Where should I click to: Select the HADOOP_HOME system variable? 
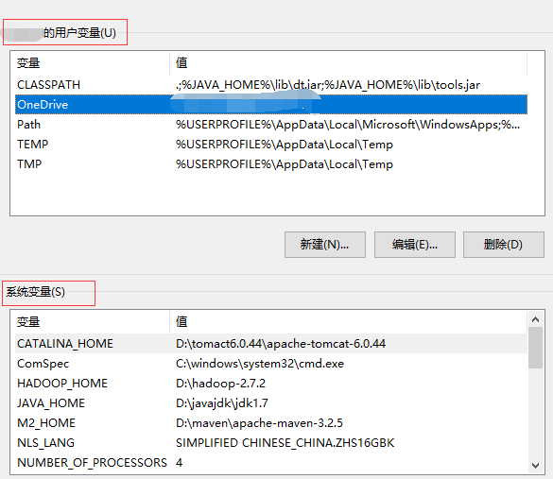tap(271, 384)
